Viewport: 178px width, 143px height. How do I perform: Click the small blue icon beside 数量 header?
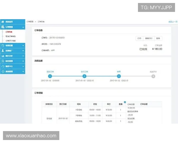125,102
